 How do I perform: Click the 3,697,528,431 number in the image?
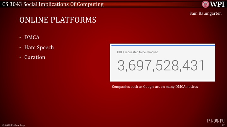coord(161,65)
